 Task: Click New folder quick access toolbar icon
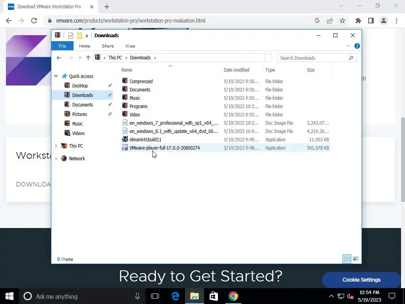79,35
